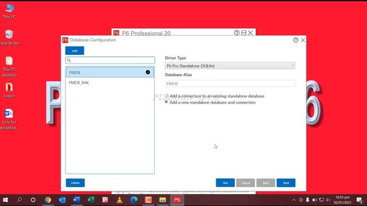This screenshot has width=367, height=206.
Task: Open Word from the taskbar
Action: [76, 200]
